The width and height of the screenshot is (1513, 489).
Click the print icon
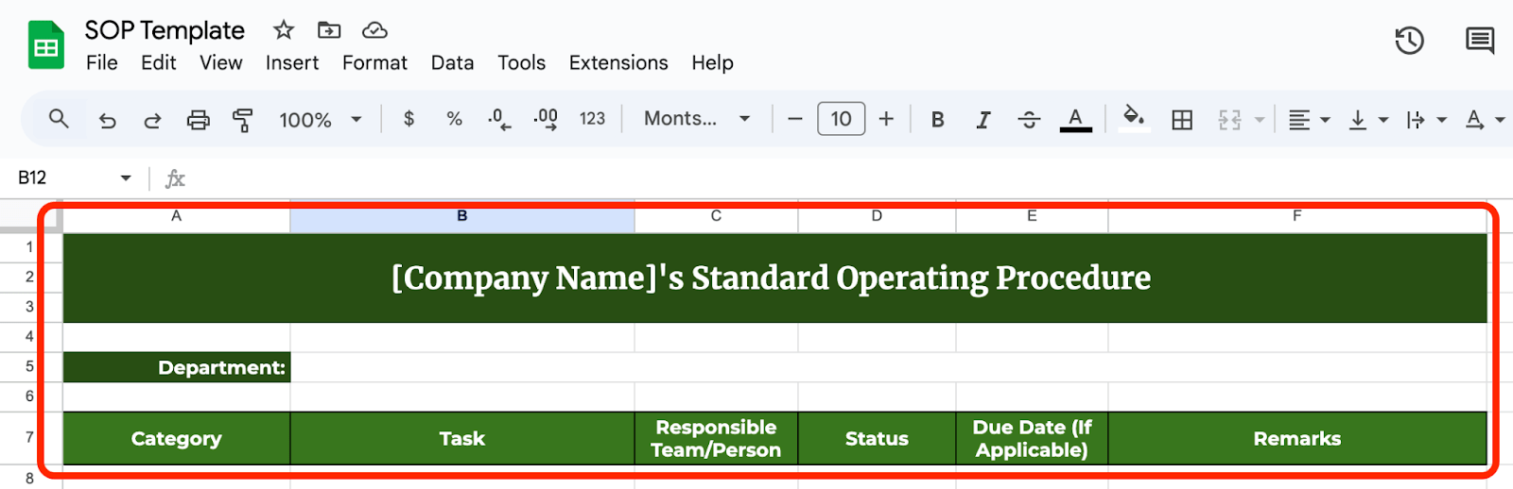click(x=198, y=120)
